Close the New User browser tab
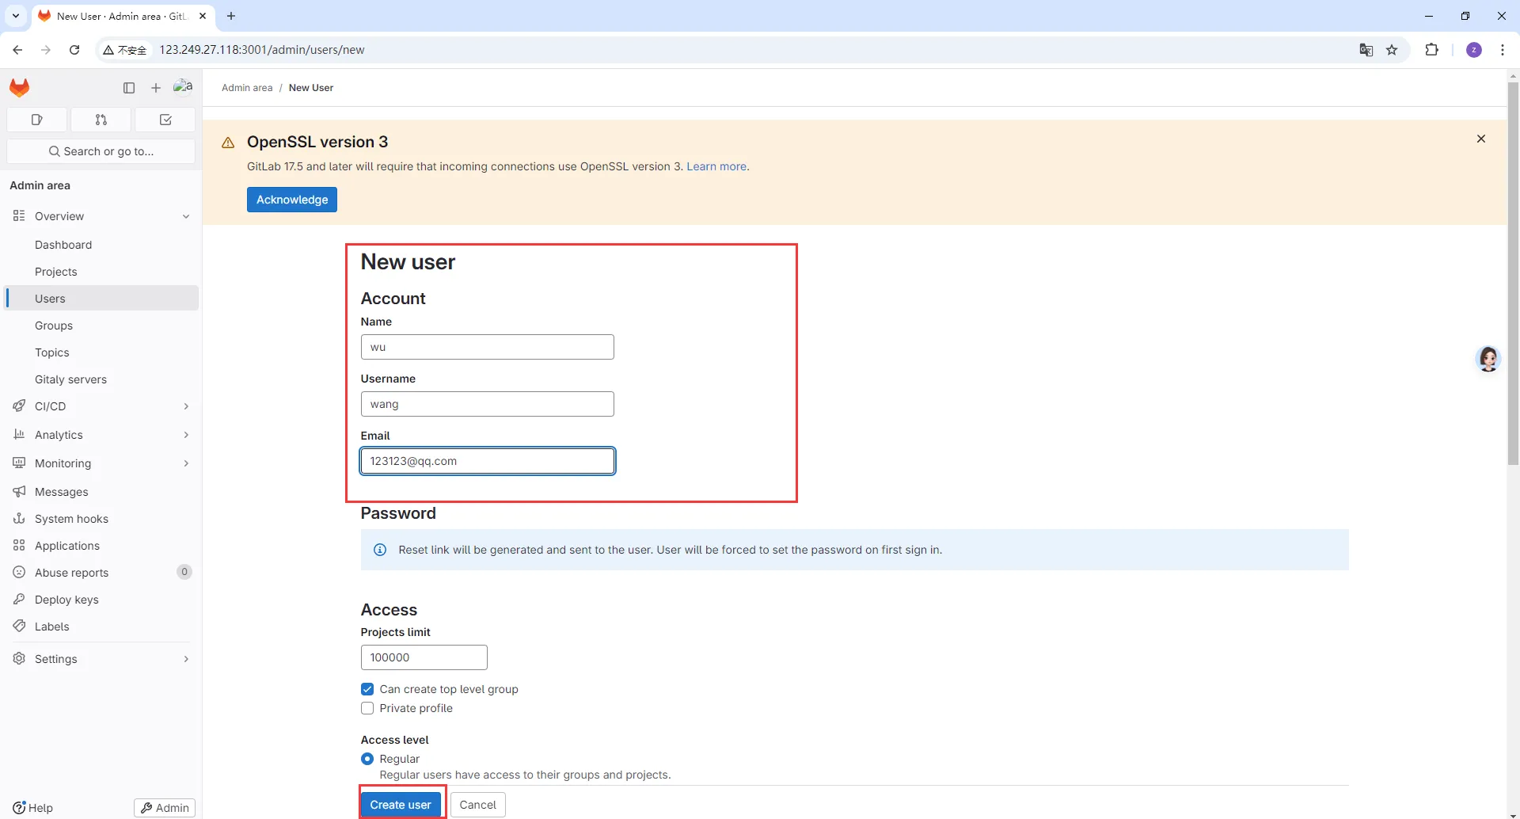The width and height of the screenshot is (1520, 819). (x=203, y=16)
